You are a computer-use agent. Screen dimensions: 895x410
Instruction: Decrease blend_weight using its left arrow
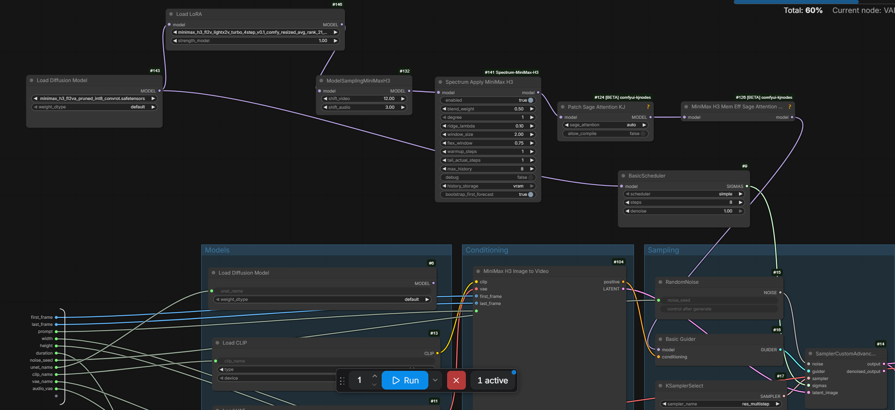point(444,109)
